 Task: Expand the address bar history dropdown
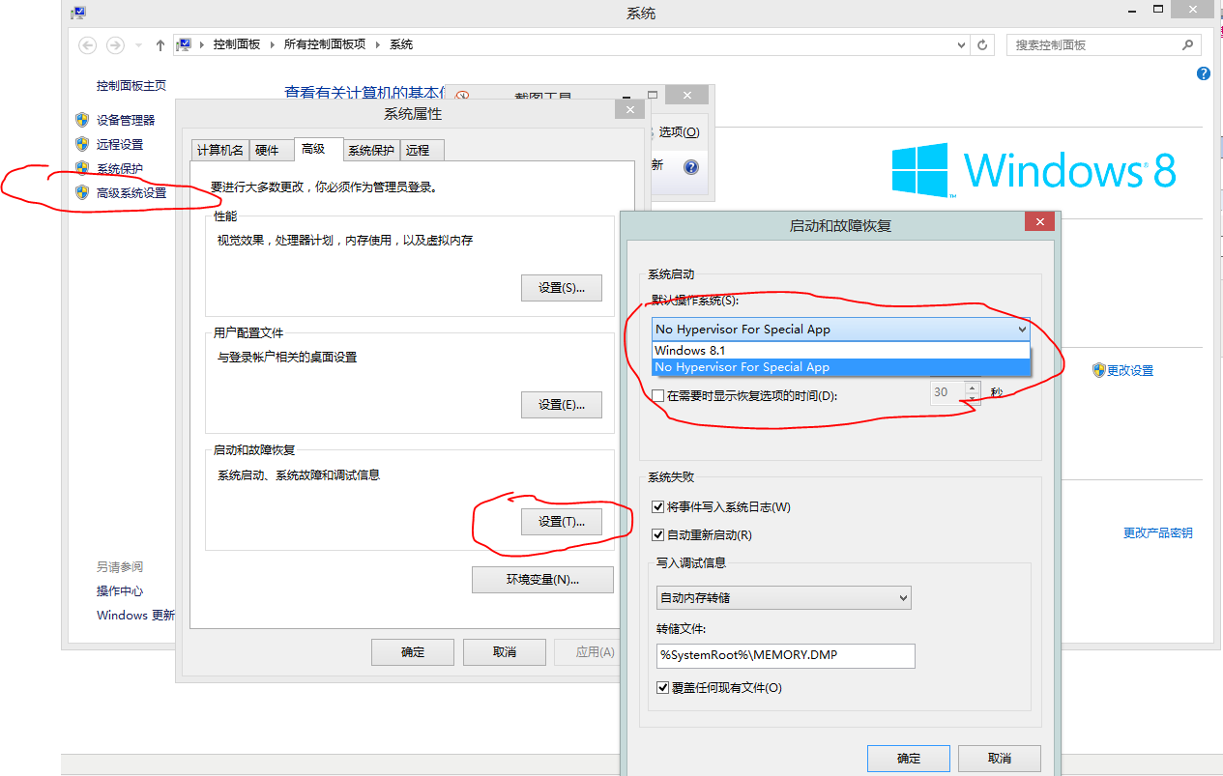961,44
